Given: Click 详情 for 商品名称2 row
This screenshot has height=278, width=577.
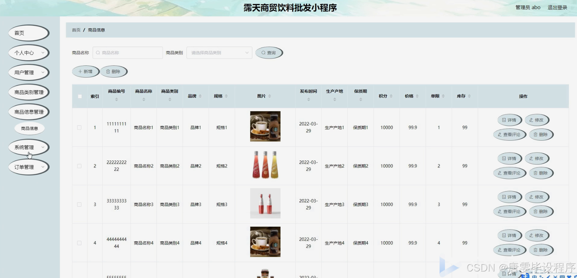Looking at the screenshot, I should [x=509, y=159].
